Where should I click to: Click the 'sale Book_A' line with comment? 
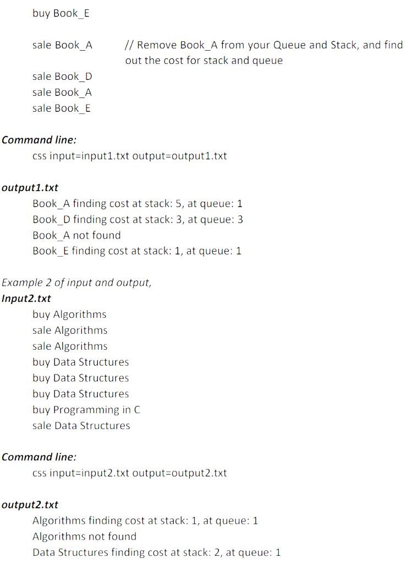(62, 45)
